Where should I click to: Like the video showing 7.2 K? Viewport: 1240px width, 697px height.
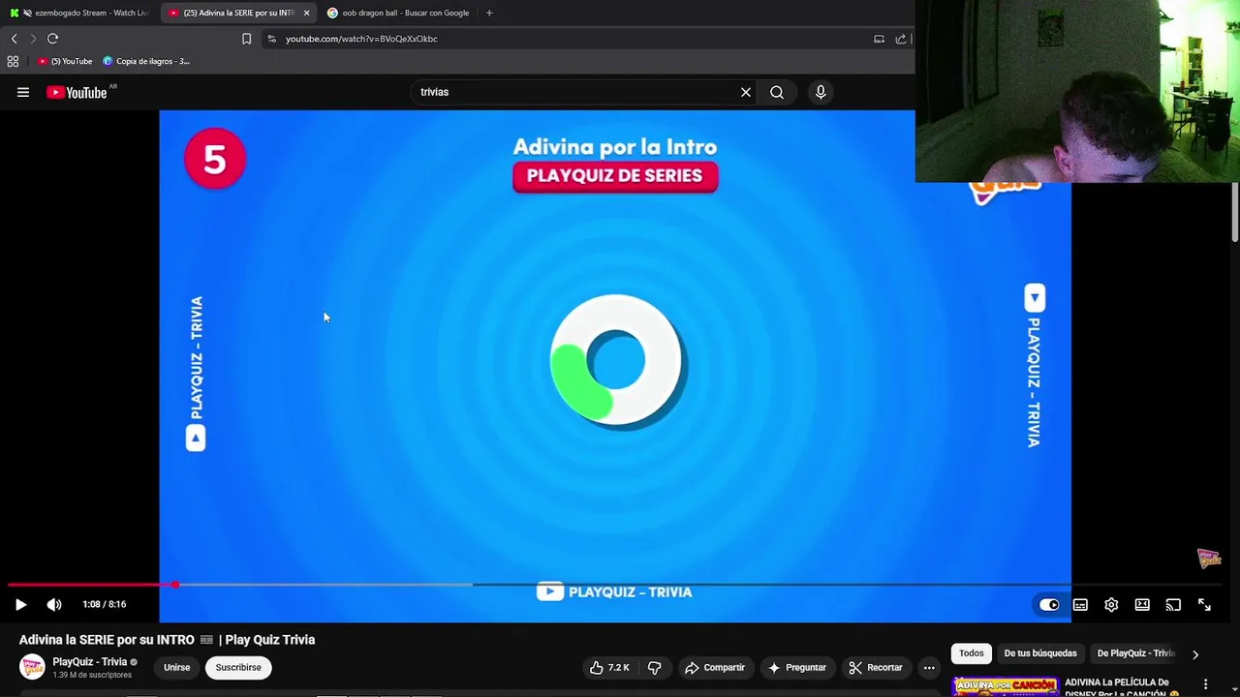[x=609, y=667]
